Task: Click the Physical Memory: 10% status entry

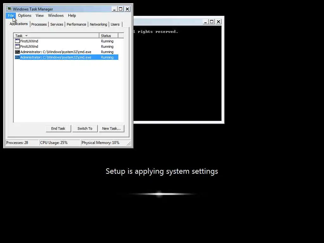Action: (x=103, y=143)
